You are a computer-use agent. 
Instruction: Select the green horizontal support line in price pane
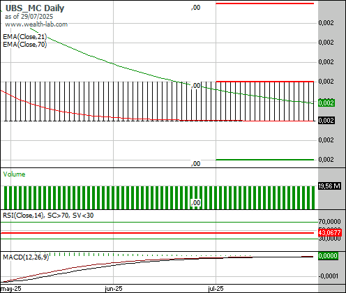tap(265, 160)
